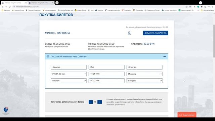This screenshot has width=215, height=121.
Task: Click the Фамилия input field
Action: [69, 67]
